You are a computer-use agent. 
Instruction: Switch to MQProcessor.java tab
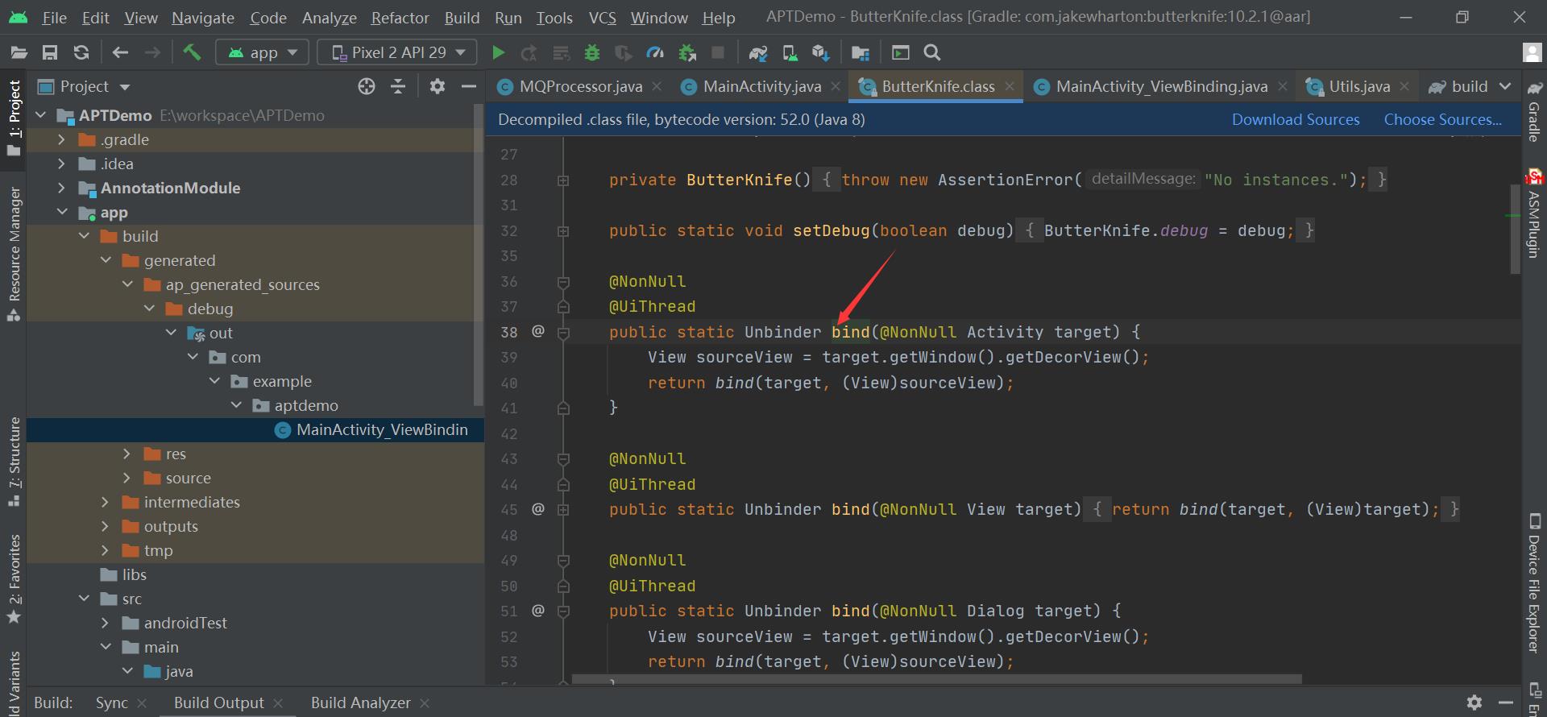[x=580, y=86]
